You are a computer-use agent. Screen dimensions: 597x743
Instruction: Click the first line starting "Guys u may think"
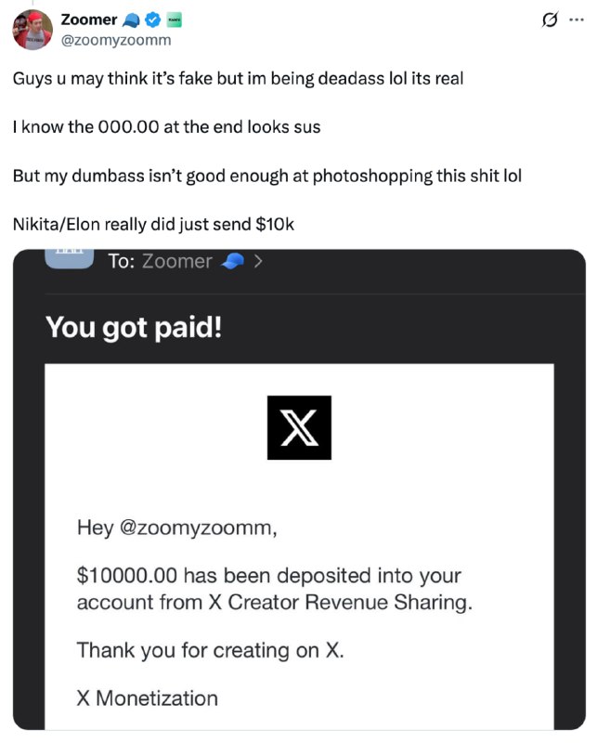238,78
